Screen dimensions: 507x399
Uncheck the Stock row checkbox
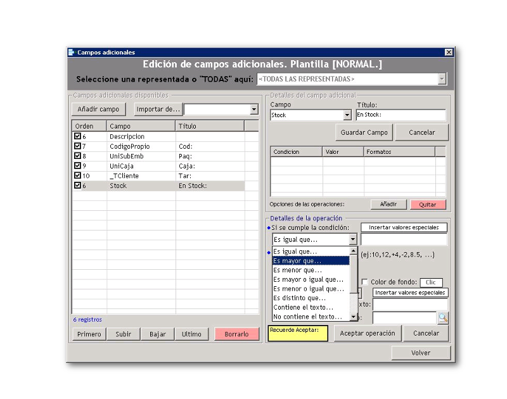(77, 186)
